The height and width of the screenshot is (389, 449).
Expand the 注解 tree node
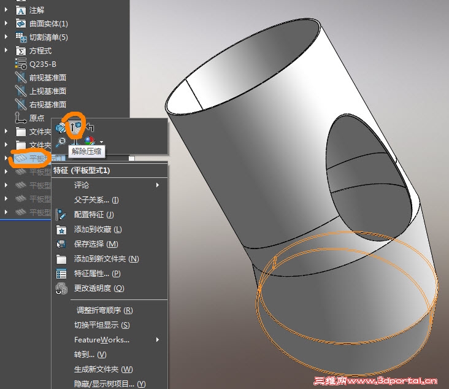pyautogui.click(x=6, y=9)
